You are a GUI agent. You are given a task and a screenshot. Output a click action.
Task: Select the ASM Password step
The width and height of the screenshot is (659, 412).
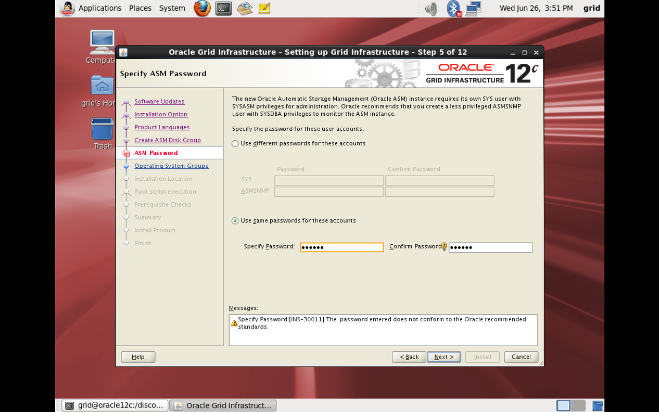point(156,153)
